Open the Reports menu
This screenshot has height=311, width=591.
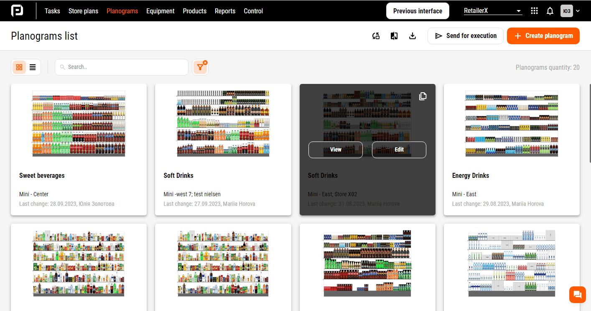225,11
